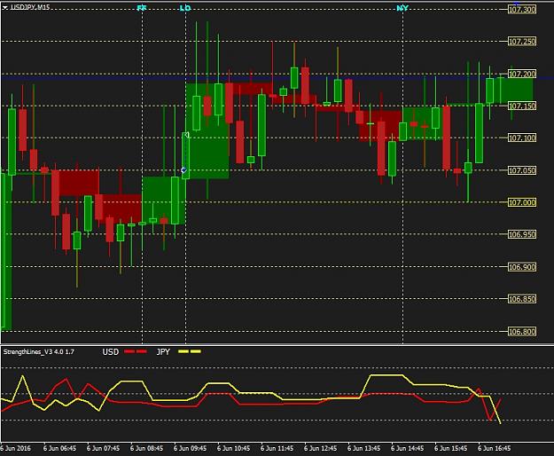Click the 107.250 price label
The height and width of the screenshot is (456, 554).
coord(522,42)
